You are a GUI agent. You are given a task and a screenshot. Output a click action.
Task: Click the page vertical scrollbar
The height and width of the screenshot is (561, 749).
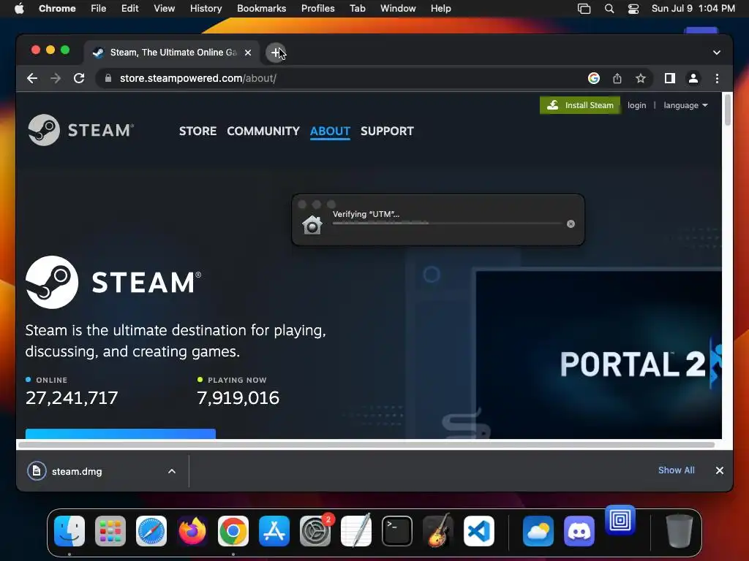point(728,110)
